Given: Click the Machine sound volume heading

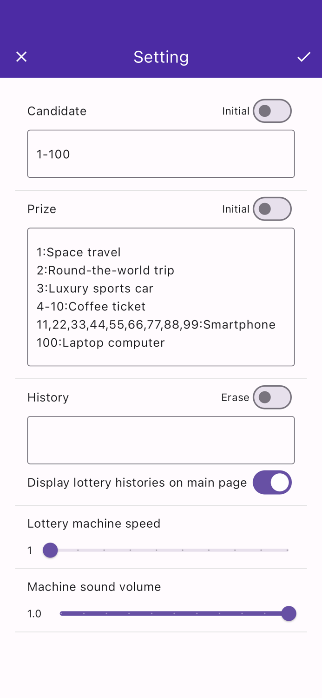Looking at the screenshot, I should tap(94, 586).
